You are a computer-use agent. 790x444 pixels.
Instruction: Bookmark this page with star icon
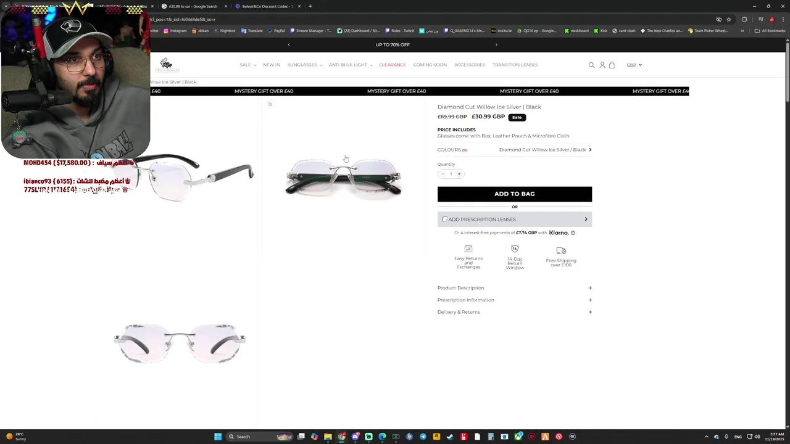[729, 19]
